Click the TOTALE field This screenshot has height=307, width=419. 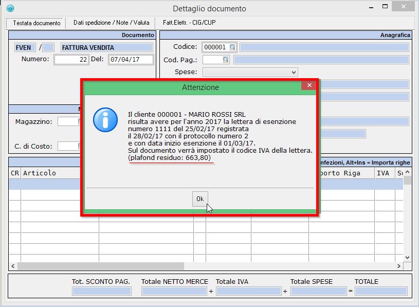click(x=381, y=291)
